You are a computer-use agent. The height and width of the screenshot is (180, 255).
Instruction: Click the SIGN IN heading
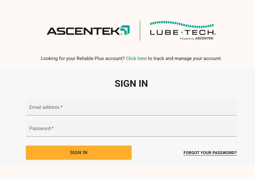131,84
